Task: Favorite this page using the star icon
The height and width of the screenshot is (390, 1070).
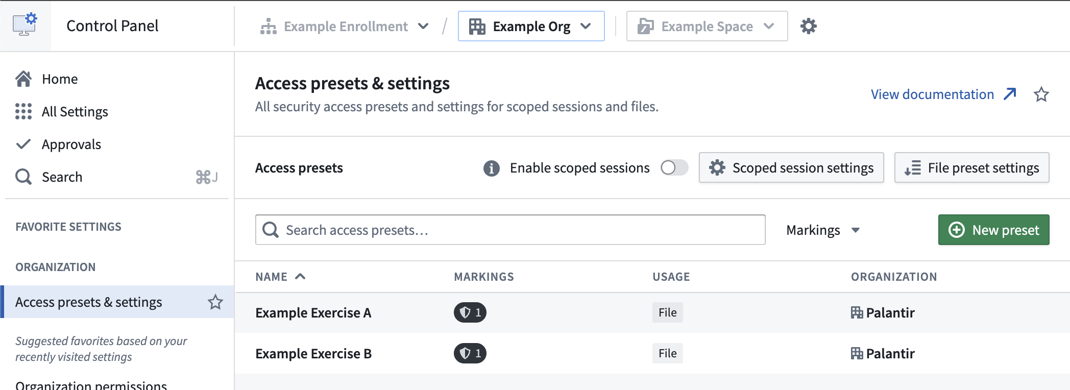Action: [x=1041, y=94]
